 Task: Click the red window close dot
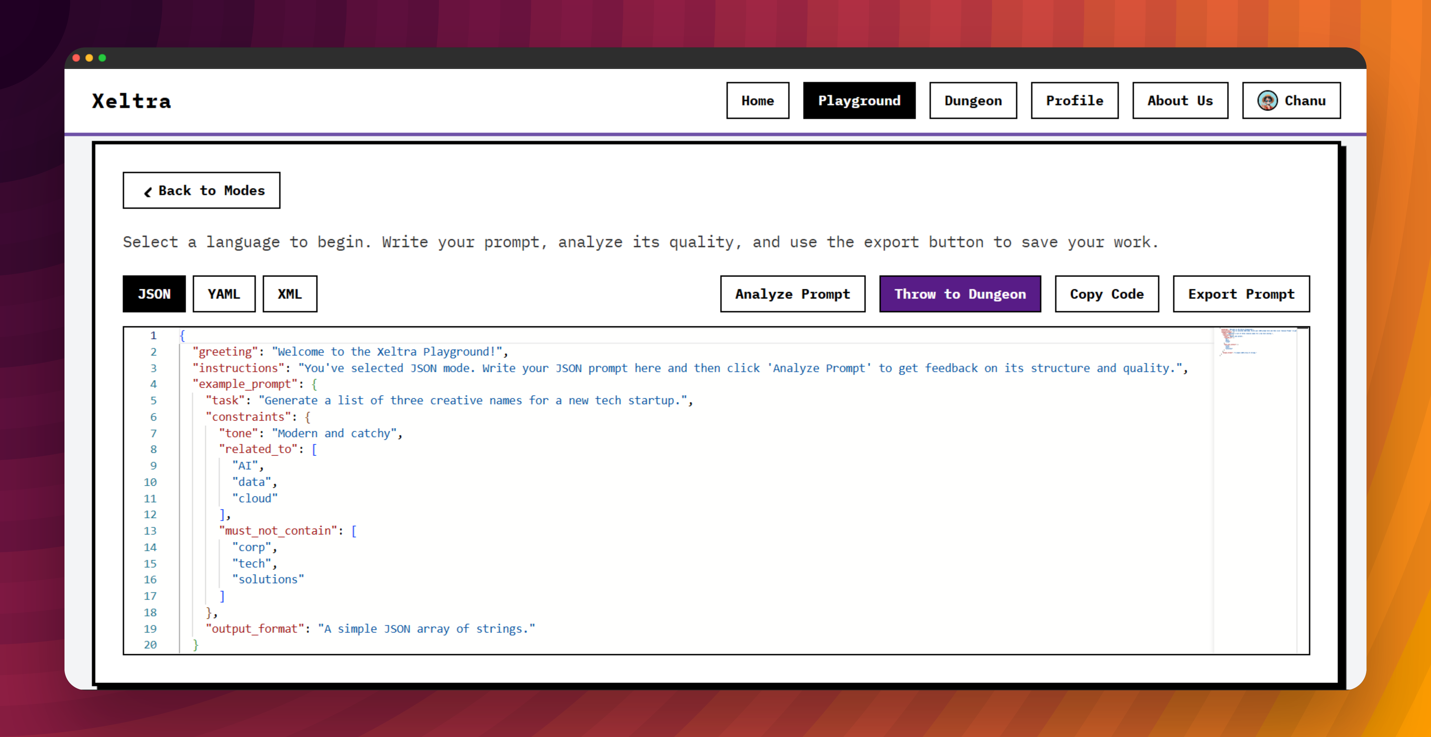[76, 58]
